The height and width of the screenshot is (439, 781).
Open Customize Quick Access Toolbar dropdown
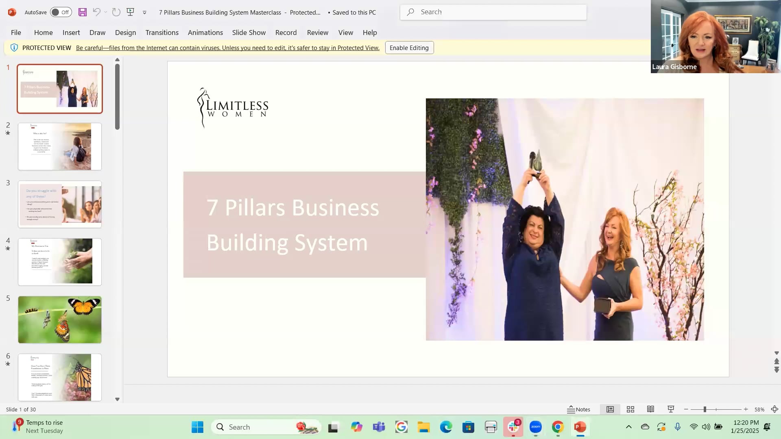pyautogui.click(x=144, y=12)
